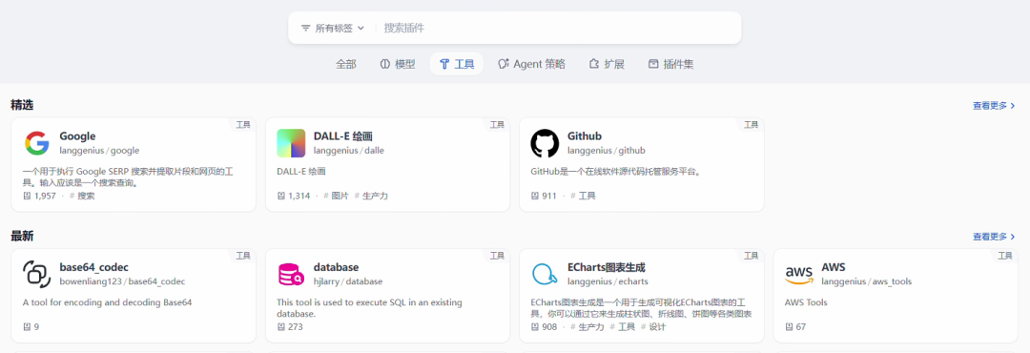Click 查看更多 link in 最新 section
This screenshot has width=1030, height=353.
[994, 236]
